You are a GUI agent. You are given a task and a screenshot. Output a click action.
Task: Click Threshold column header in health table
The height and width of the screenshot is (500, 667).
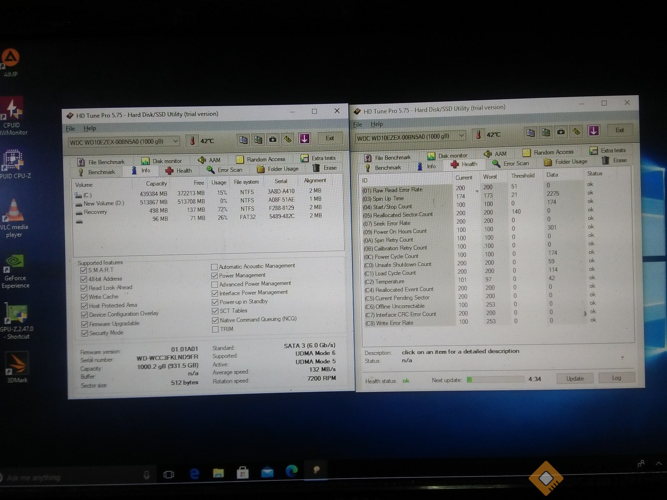523,175
